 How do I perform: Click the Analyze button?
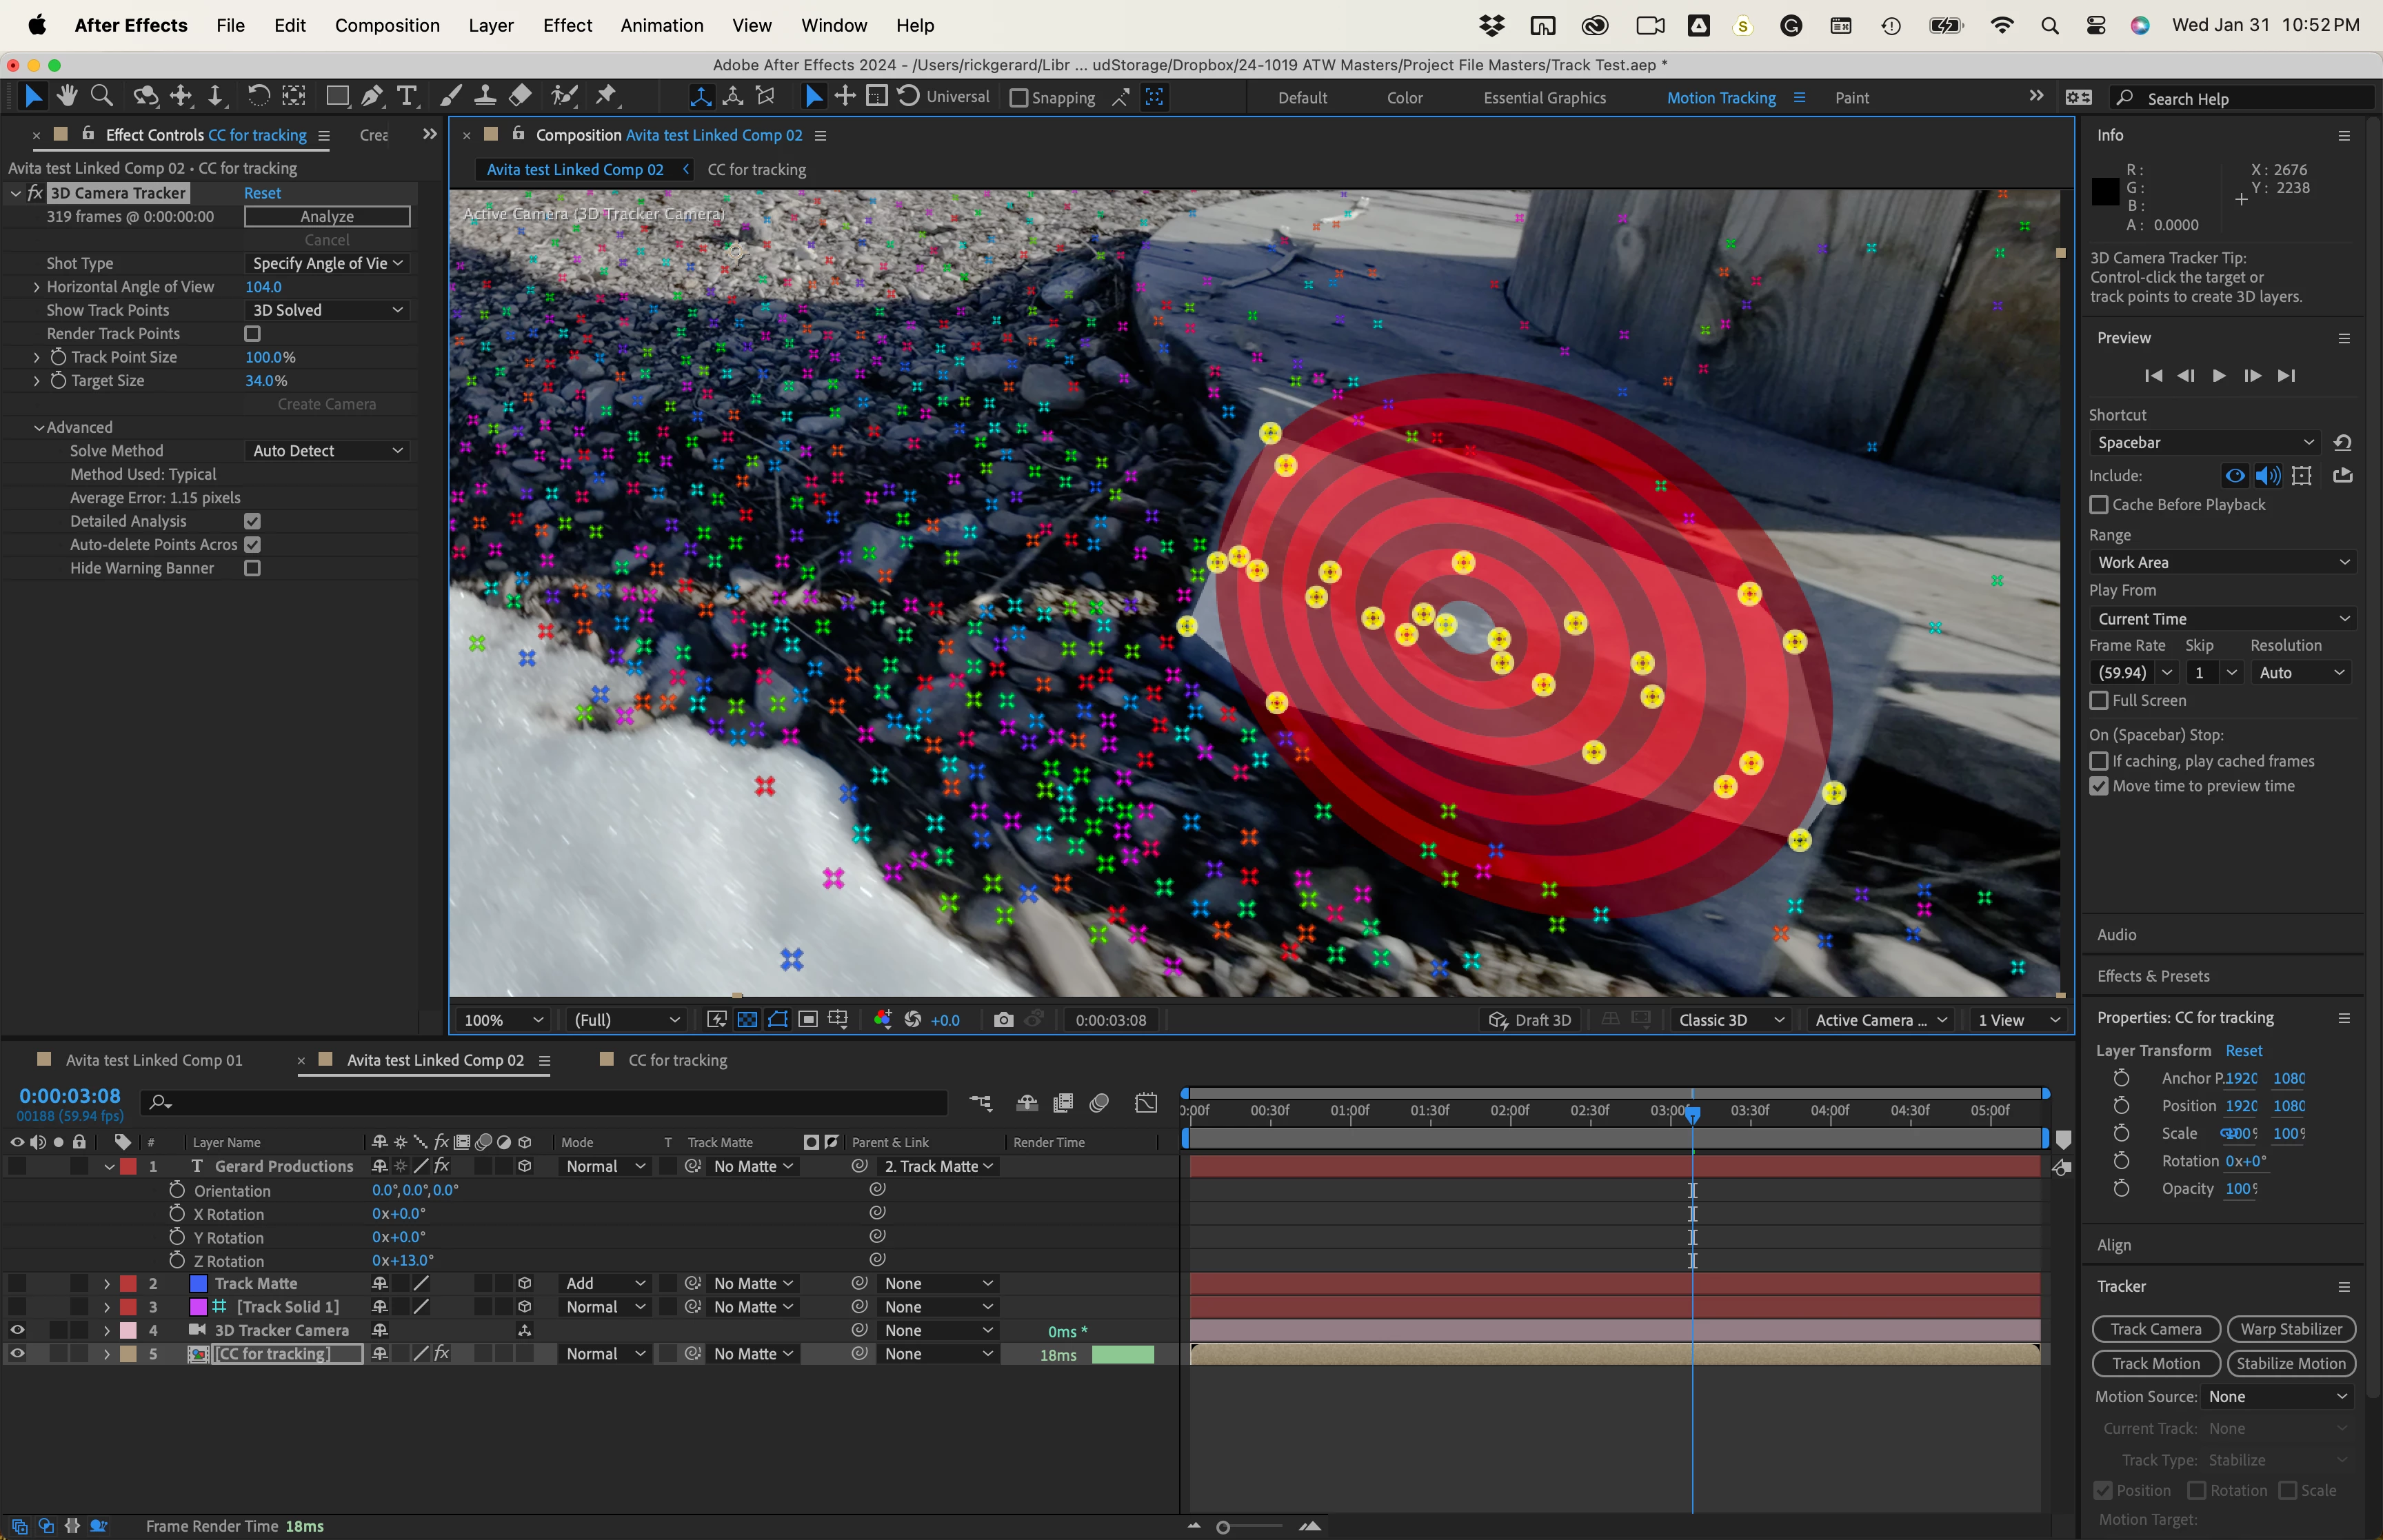click(x=327, y=217)
